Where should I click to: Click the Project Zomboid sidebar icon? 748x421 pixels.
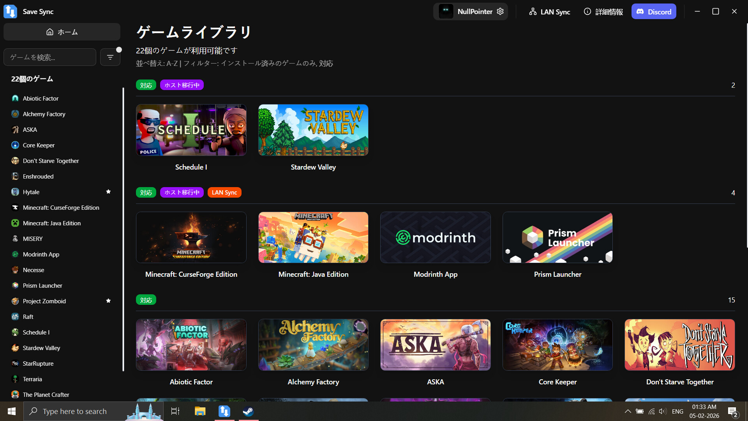pos(15,301)
